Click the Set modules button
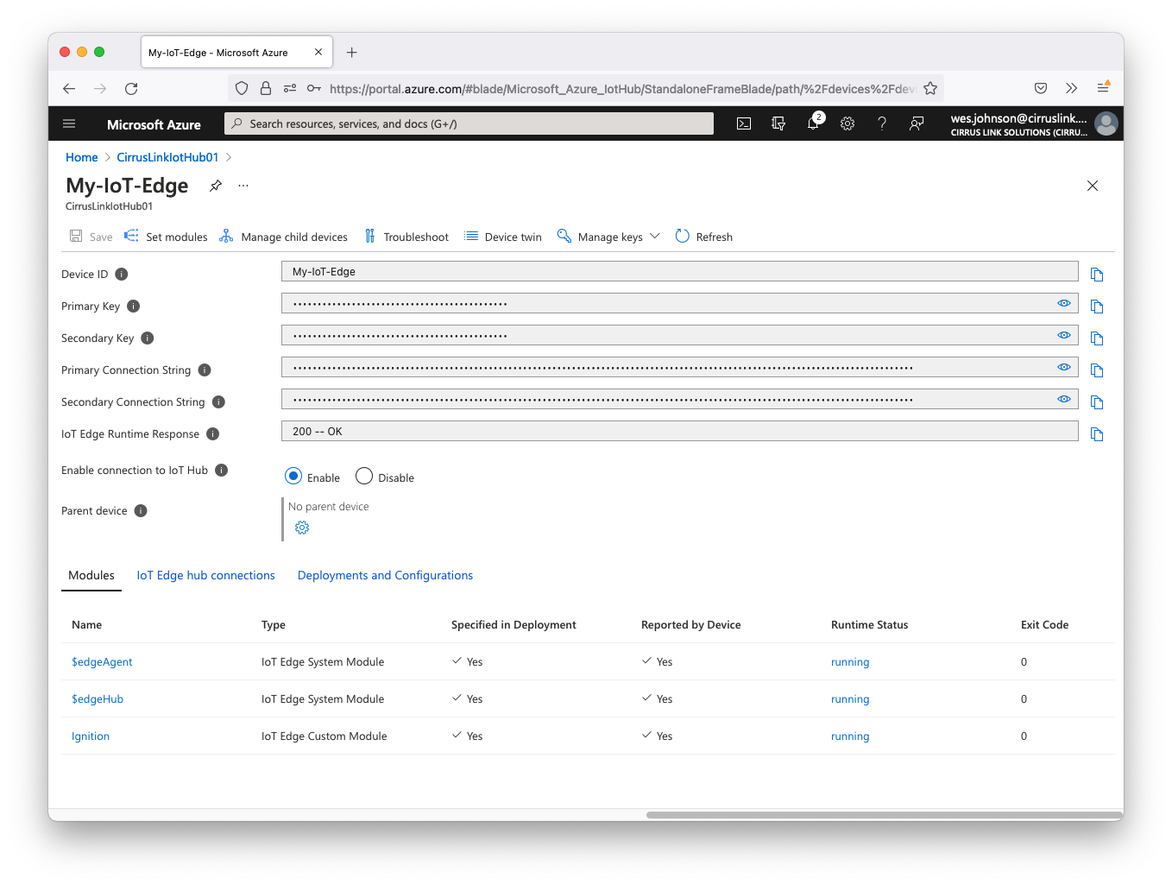Image resolution: width=1172 pixels, height=885 pixels. (x=167, y=237)
